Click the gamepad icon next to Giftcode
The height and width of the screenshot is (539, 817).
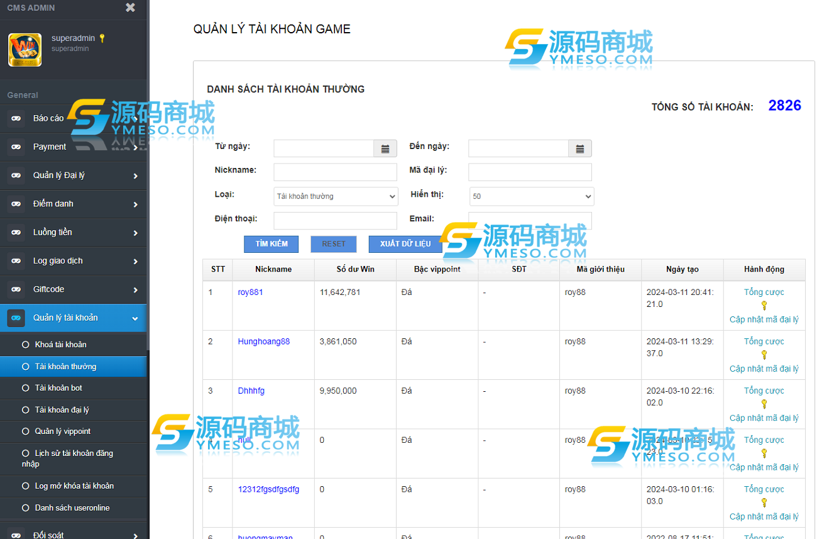click(x=16, y=289)
